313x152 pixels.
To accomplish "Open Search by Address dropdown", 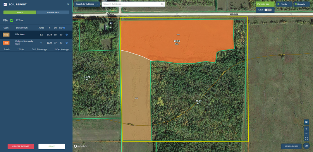I will tap(87, 4).
